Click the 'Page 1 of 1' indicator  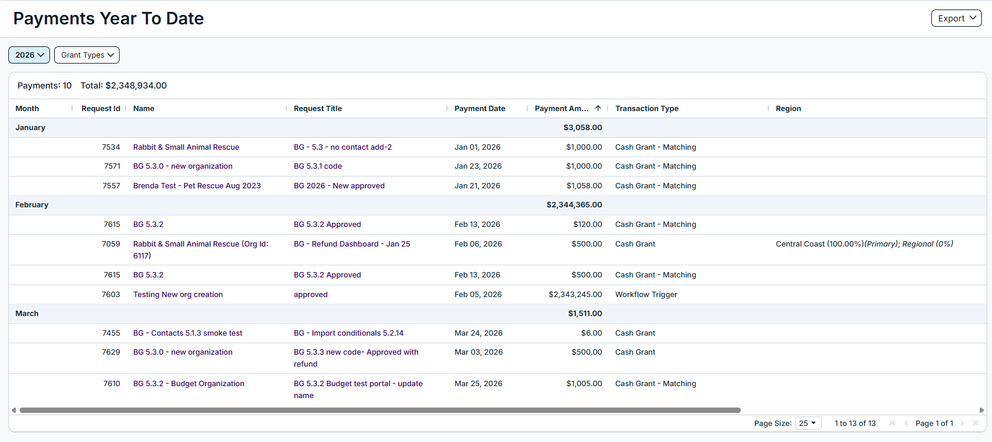pyautogui.click(x=934, y=423)
